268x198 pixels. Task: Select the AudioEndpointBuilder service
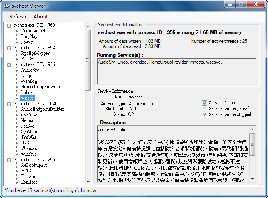tap(42, 109)
